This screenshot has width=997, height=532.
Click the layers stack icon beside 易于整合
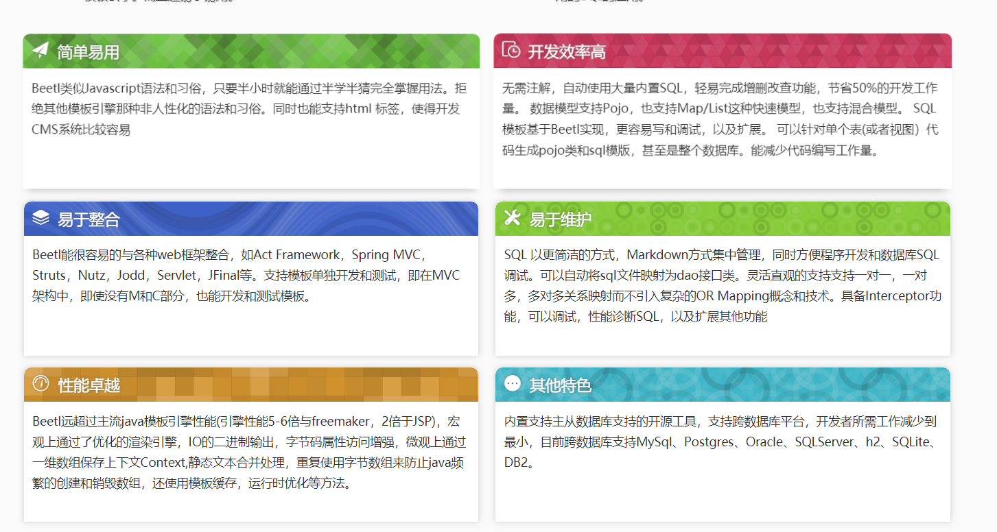click(x=41, y=218)
